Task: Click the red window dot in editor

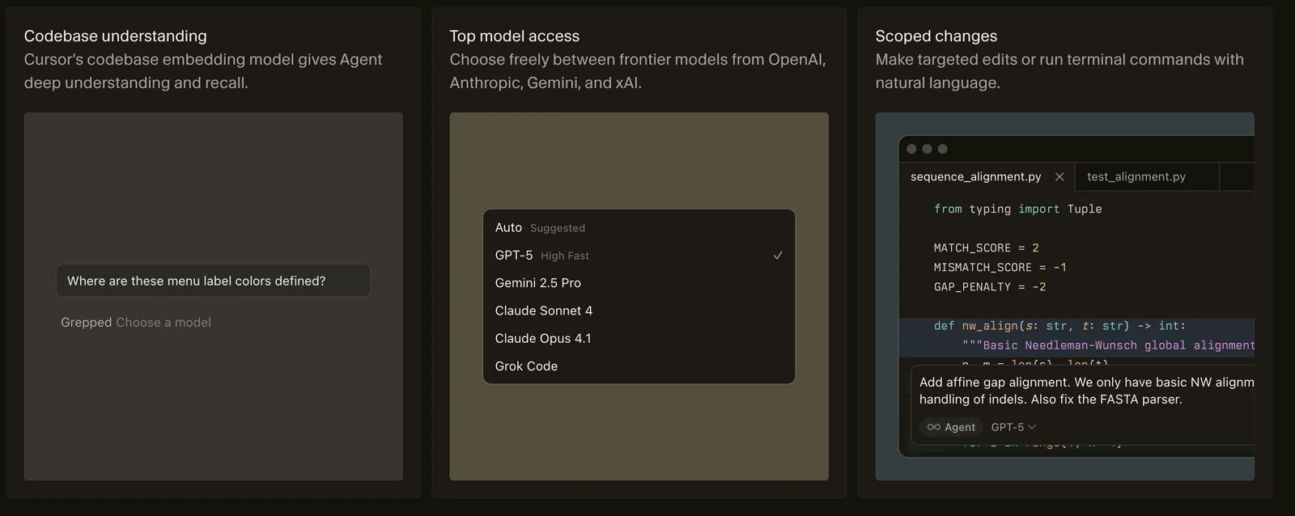Action: 911,149
